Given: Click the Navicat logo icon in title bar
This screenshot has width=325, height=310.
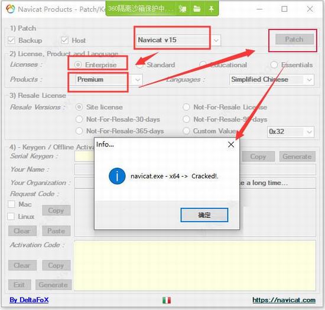Looking at the screenshot, I should 10,9.
